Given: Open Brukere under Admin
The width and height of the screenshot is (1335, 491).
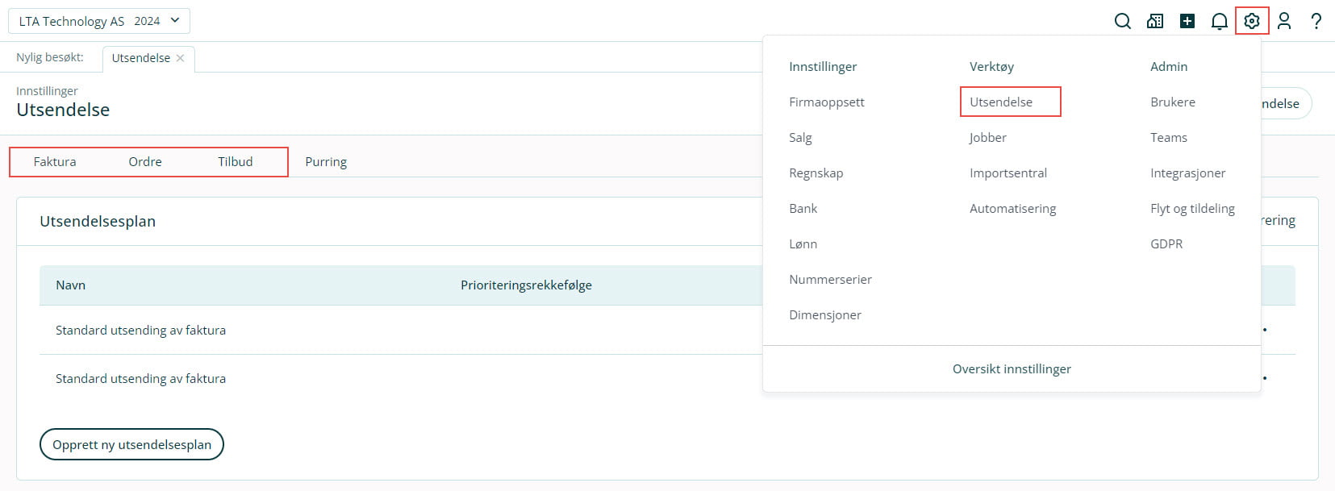Looking at the screenshot, I should (x=1173, y=102).
